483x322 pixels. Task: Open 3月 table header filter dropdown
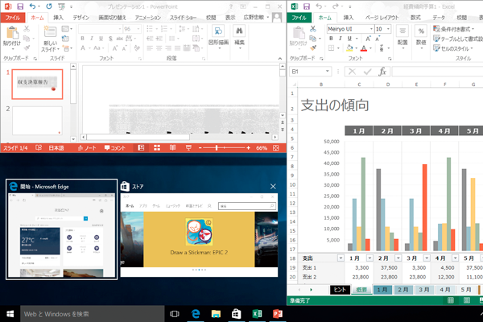coord(427,258)
